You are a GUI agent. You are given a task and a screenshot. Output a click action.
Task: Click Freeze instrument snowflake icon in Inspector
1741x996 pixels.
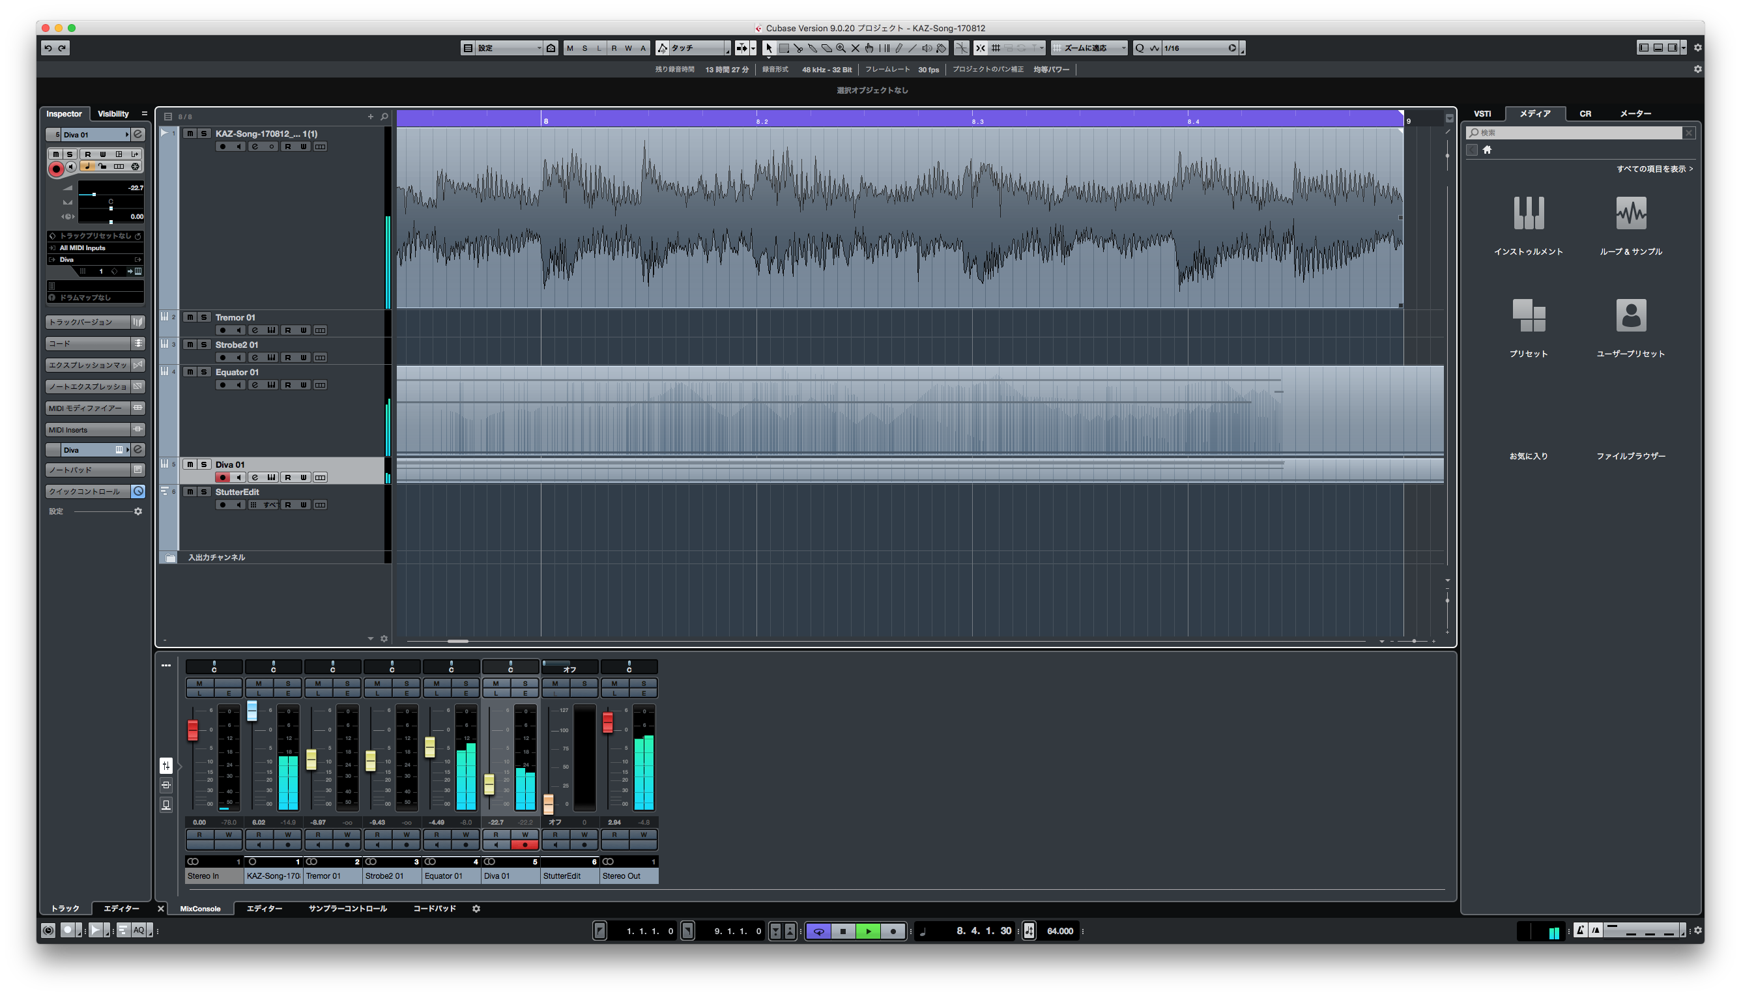136,166
